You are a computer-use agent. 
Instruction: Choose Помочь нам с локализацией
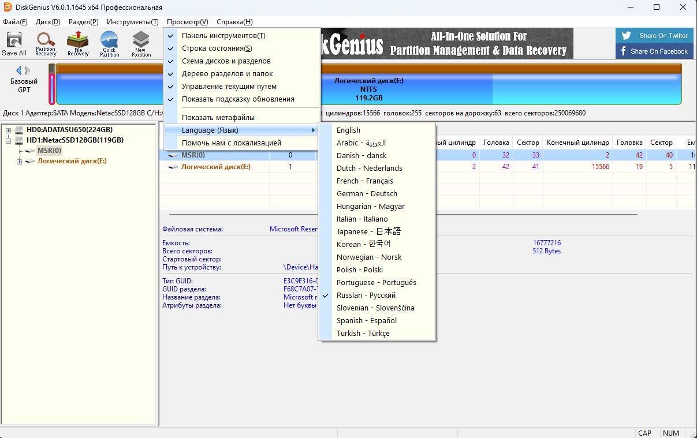tap(242, 143)
